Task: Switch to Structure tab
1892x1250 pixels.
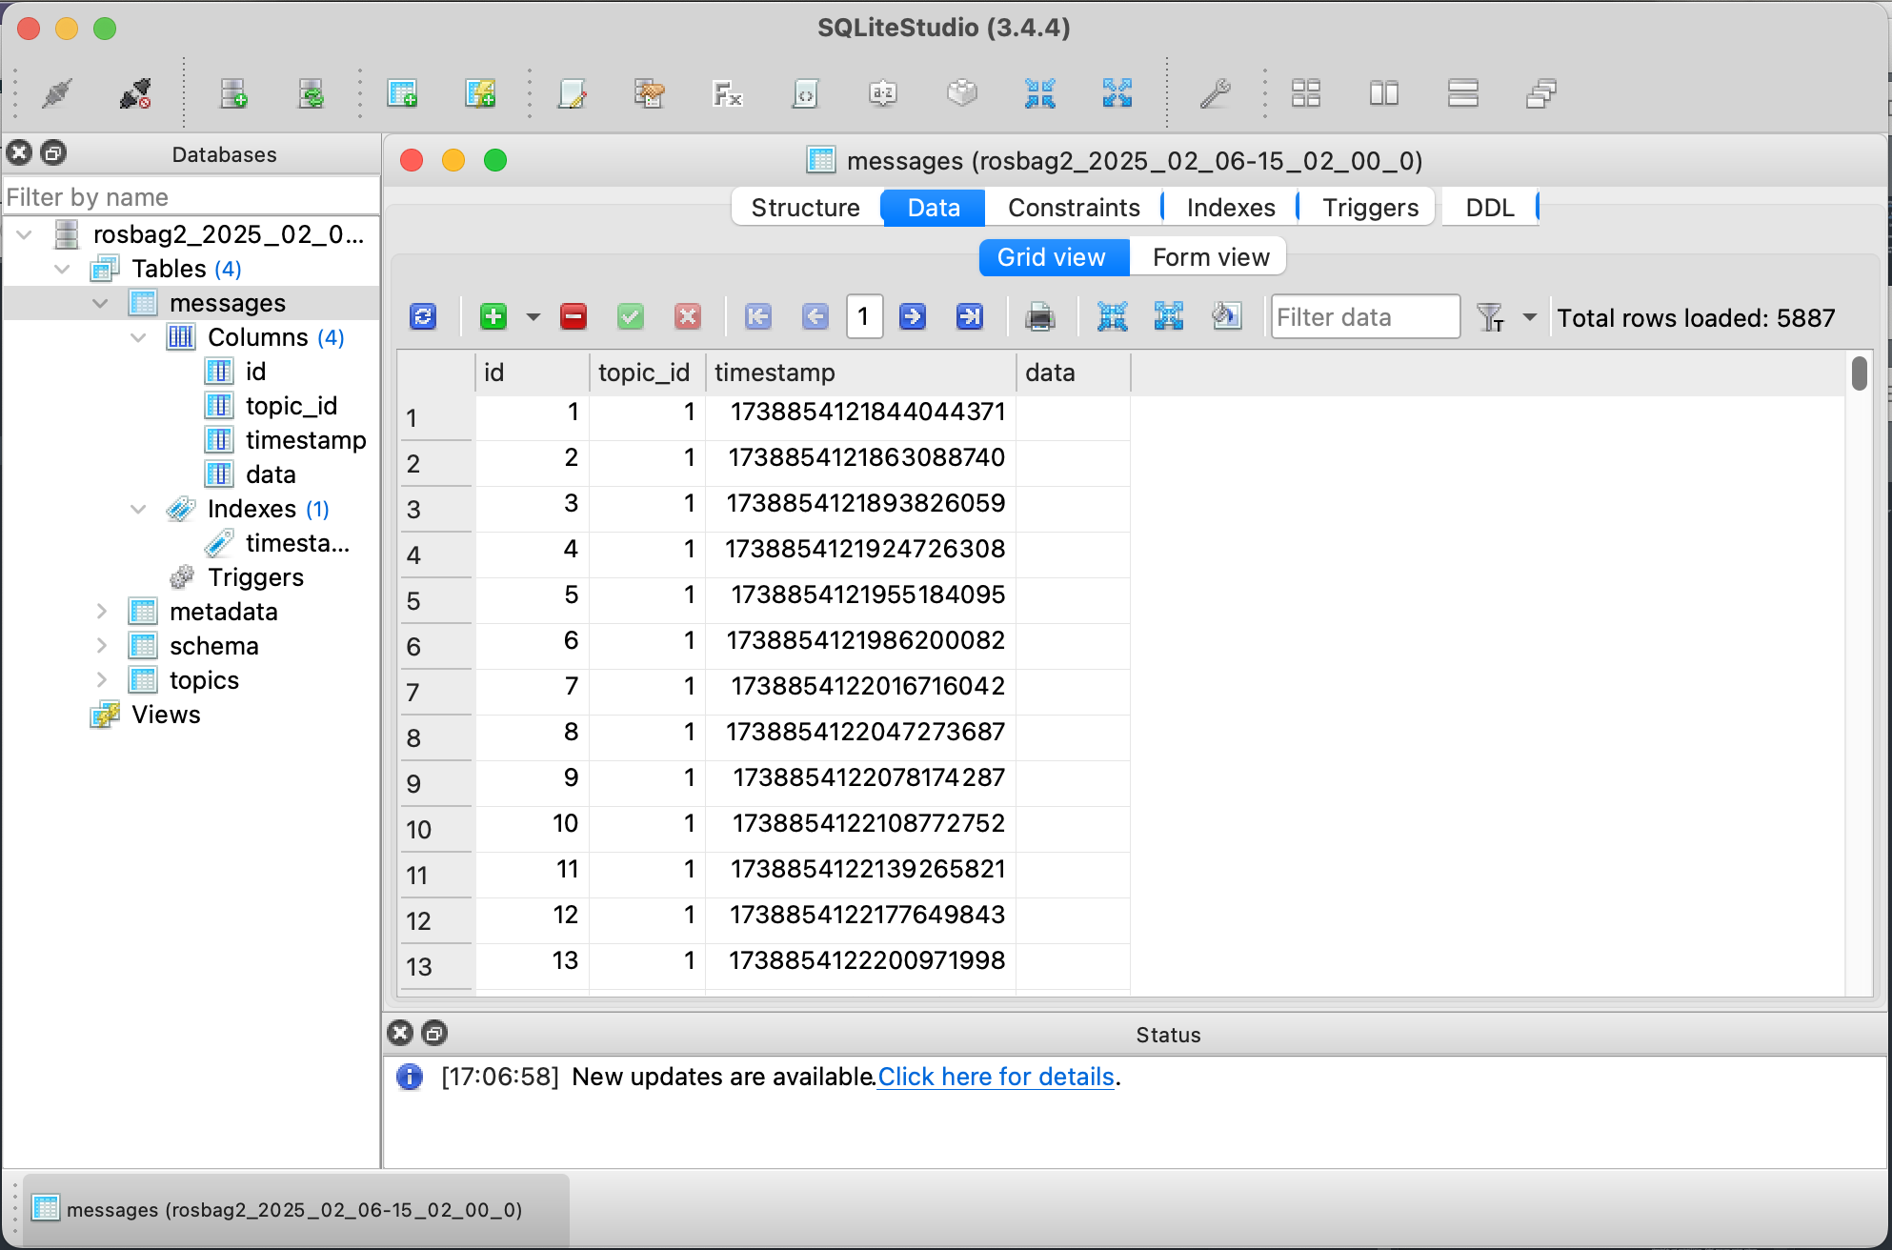Action: point(806,208)
